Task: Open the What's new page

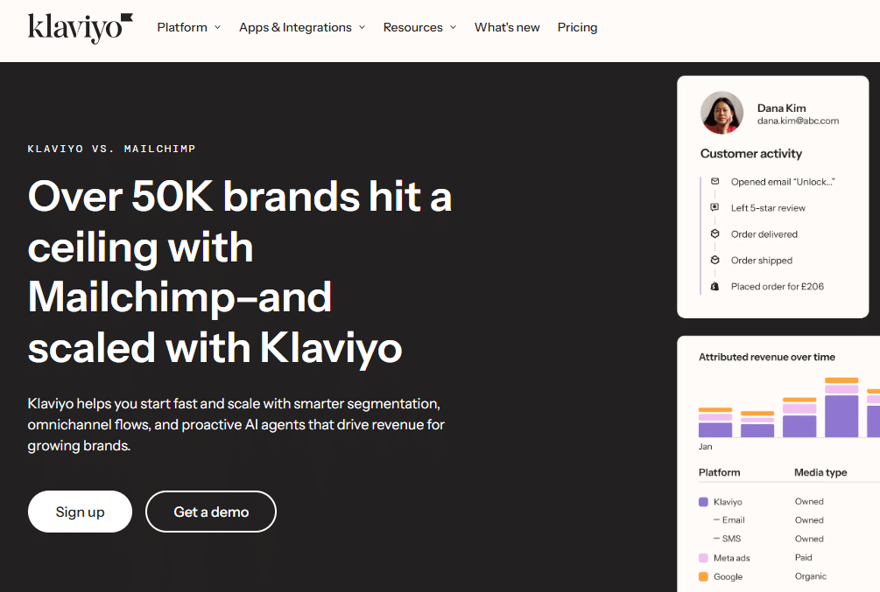Action: (x=507, y=27)
